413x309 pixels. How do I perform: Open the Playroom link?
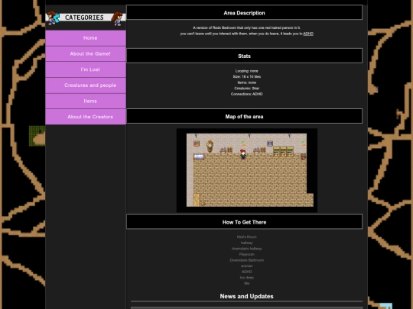click(247, 254)
